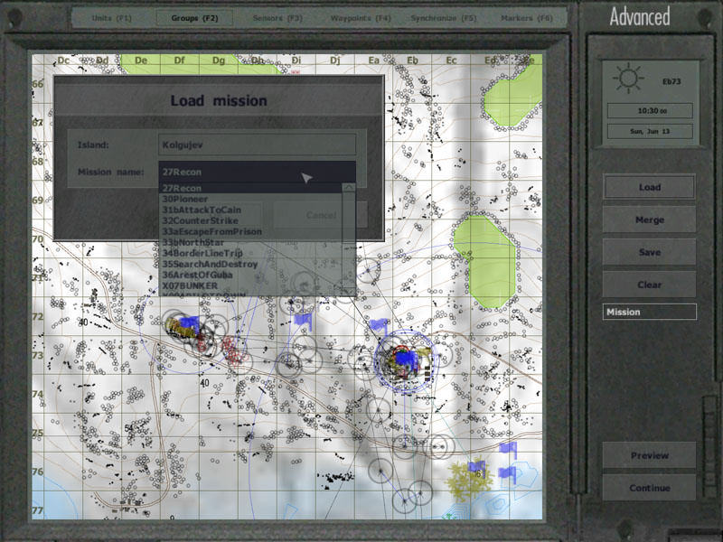This screenshot has width=723, height=542.
Task: Choose 35SearchAndDestroy from the mission list
Action: click(210, 264)
